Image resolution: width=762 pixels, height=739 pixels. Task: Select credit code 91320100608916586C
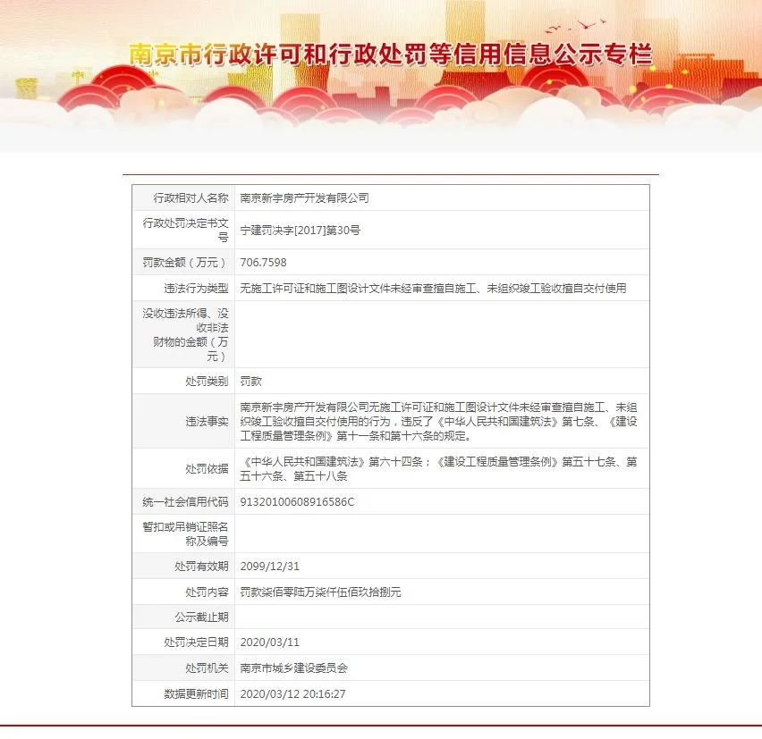pyautogui.click(x=297, y=501)
